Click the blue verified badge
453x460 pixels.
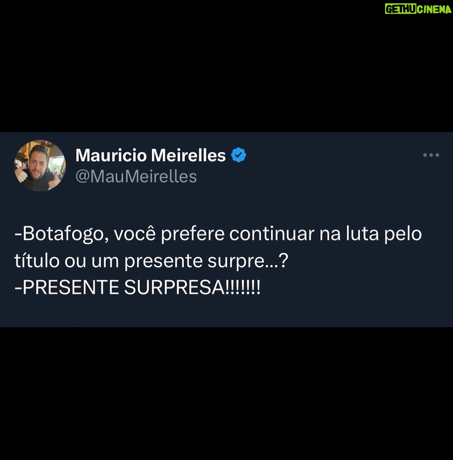coord(239,155)
